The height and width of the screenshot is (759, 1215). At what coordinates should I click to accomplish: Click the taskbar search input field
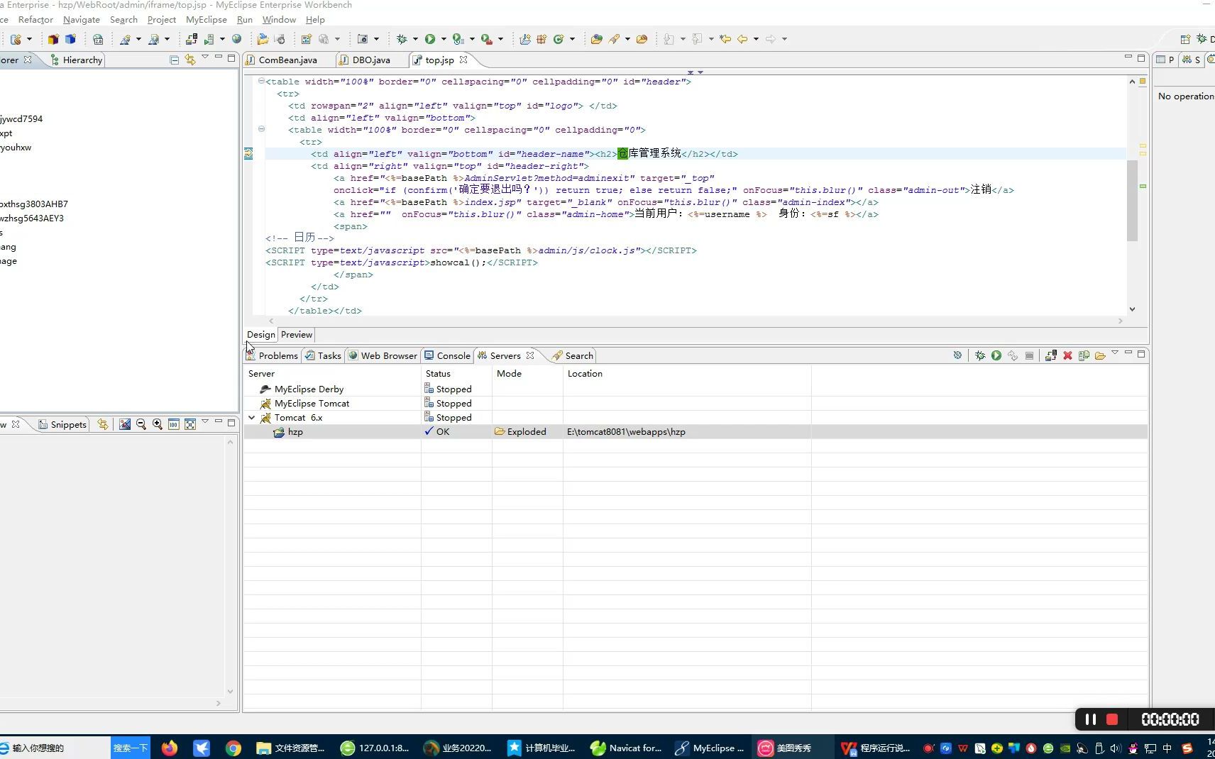coord(55,748)
